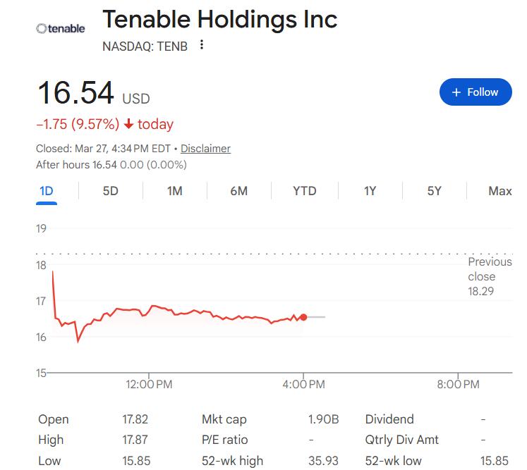Click the Tenable logo icon
527x470 pixels.
(61, 29)
